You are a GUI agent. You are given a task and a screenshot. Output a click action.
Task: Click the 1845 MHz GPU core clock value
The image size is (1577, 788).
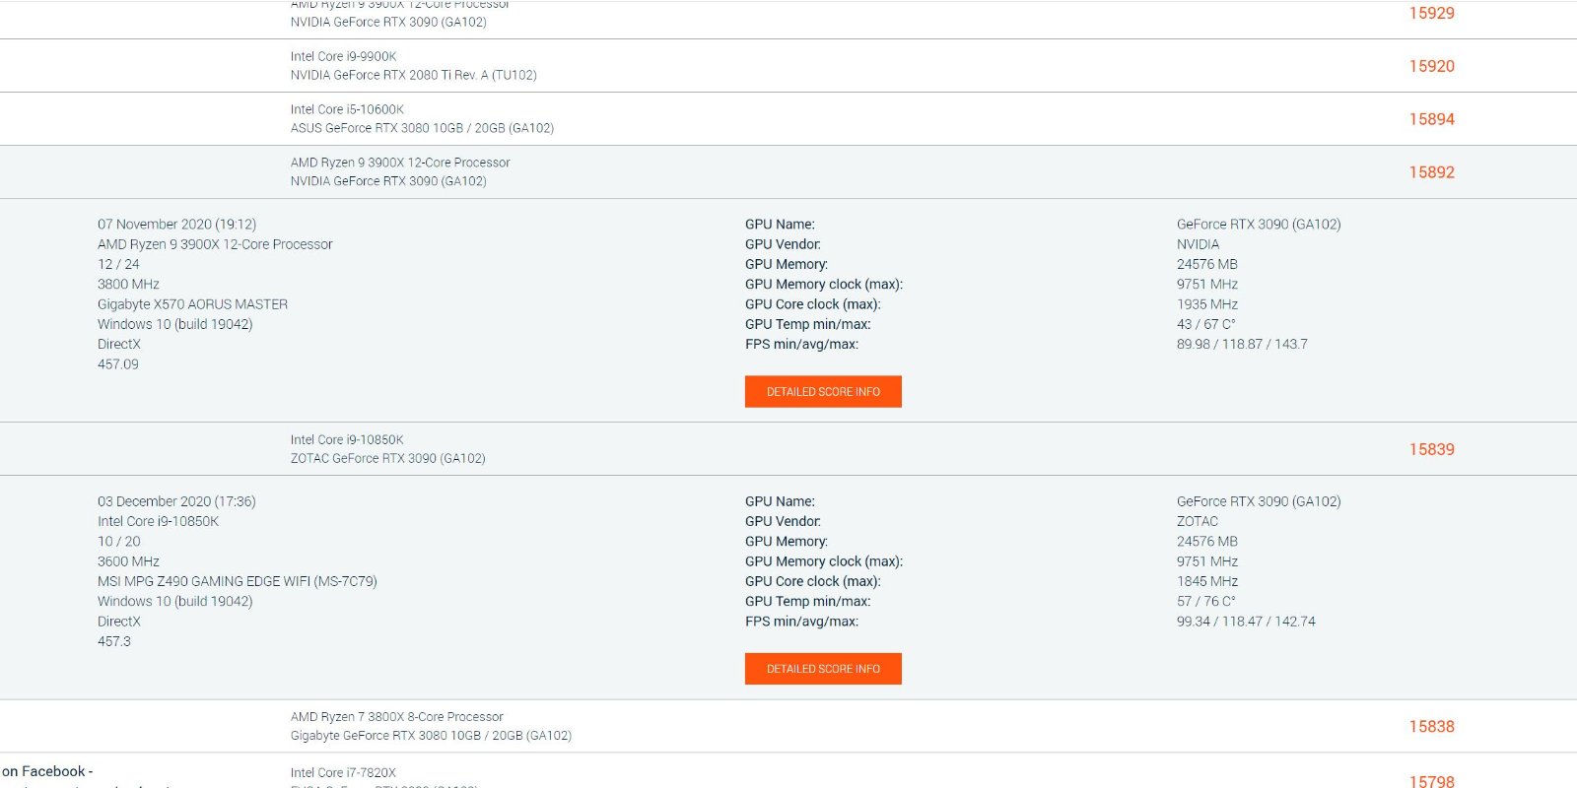(x=1207, y=581)
